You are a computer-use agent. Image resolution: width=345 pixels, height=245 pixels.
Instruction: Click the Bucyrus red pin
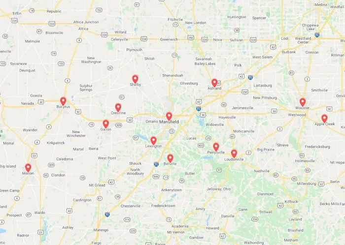coord(63,101)
